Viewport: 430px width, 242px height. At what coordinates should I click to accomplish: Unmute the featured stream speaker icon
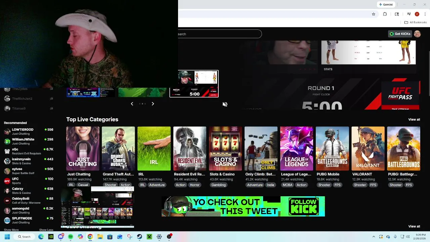point(225,105)
